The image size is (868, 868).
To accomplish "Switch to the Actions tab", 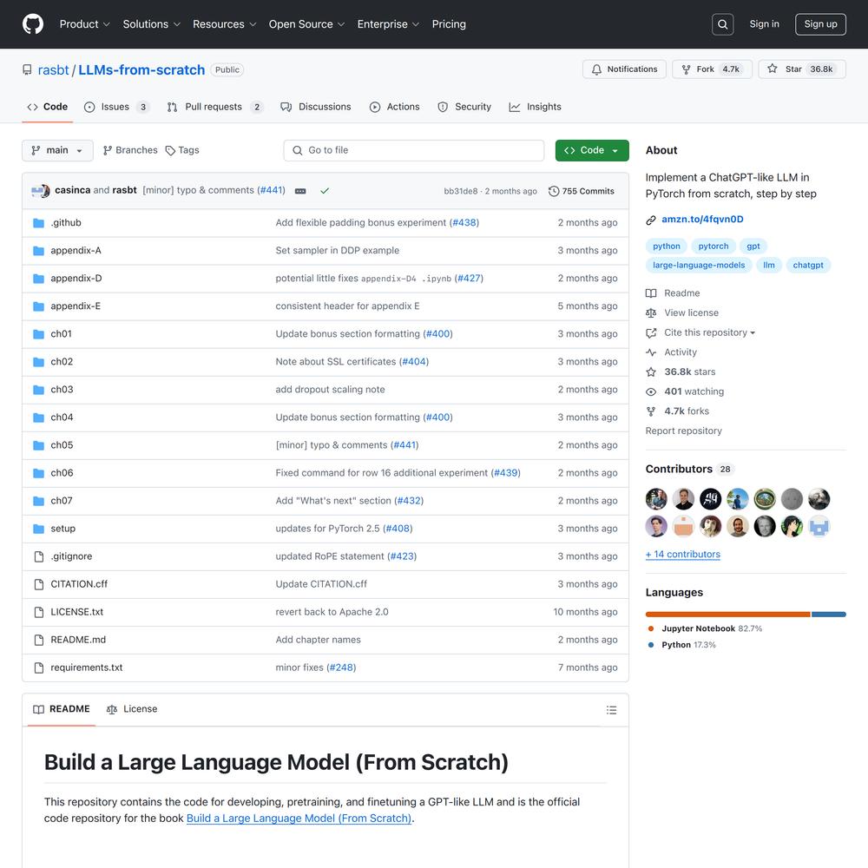I will [x=395, y=107].
